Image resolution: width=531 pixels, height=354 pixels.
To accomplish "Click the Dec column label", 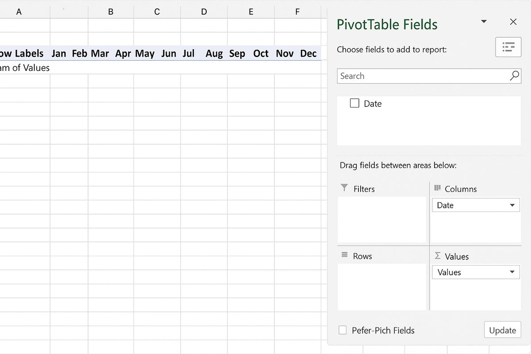I will pos(308,54).
